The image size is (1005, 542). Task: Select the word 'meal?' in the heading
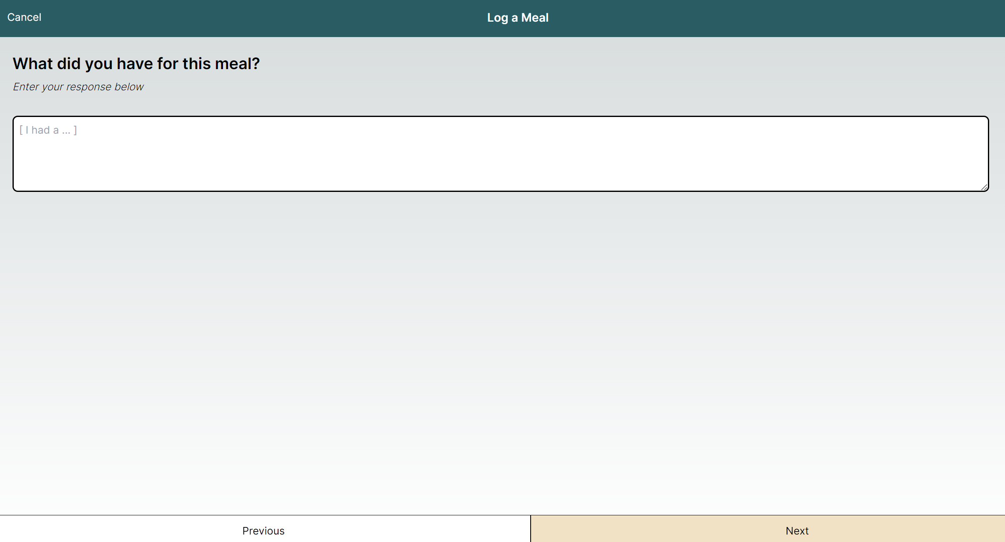tap(237, 64)
